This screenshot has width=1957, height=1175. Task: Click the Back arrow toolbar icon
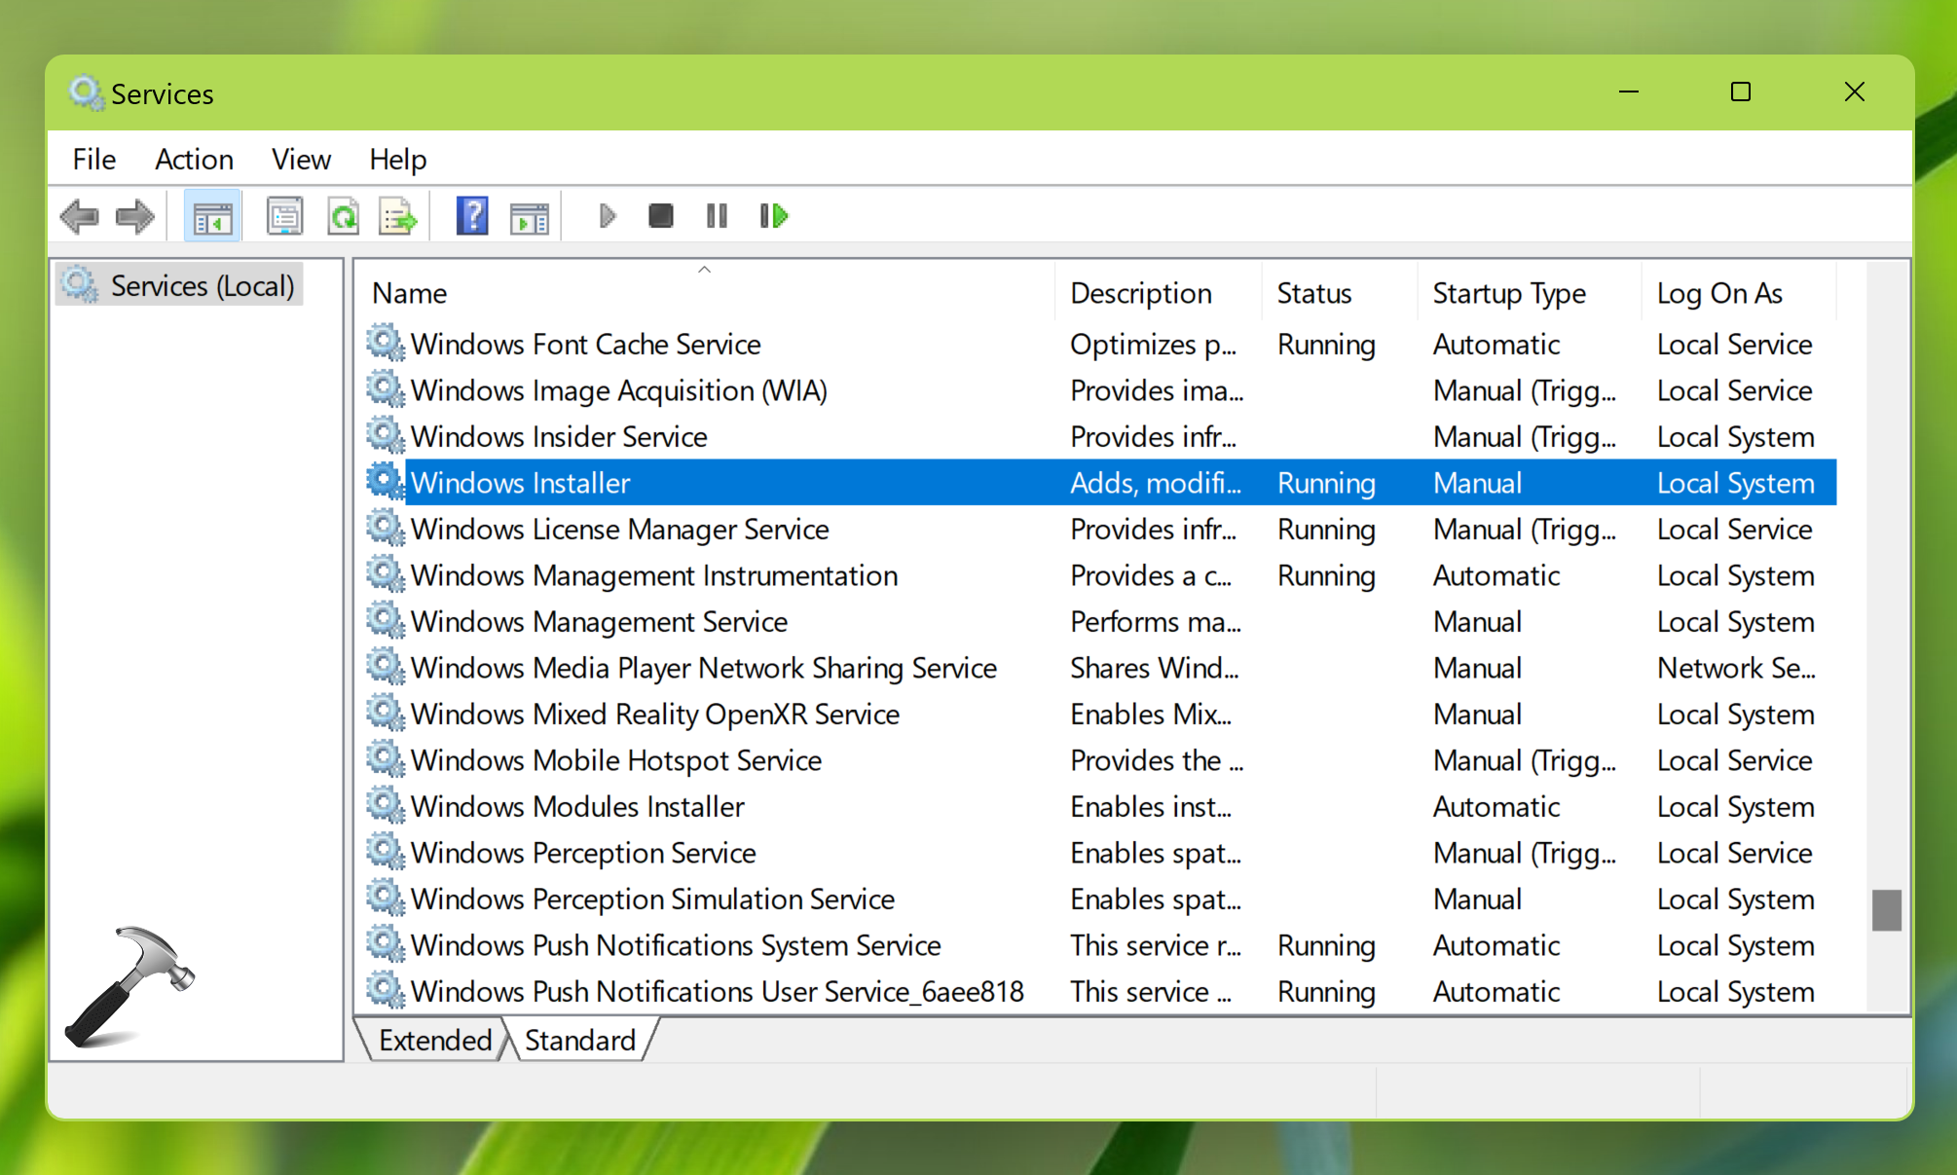(x=79, y=216)
